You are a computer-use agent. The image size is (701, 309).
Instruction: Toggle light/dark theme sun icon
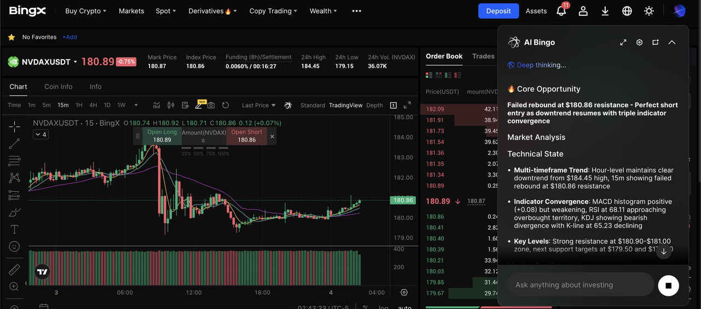(649, 11)
